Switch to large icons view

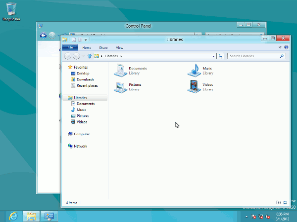point(285,203)
